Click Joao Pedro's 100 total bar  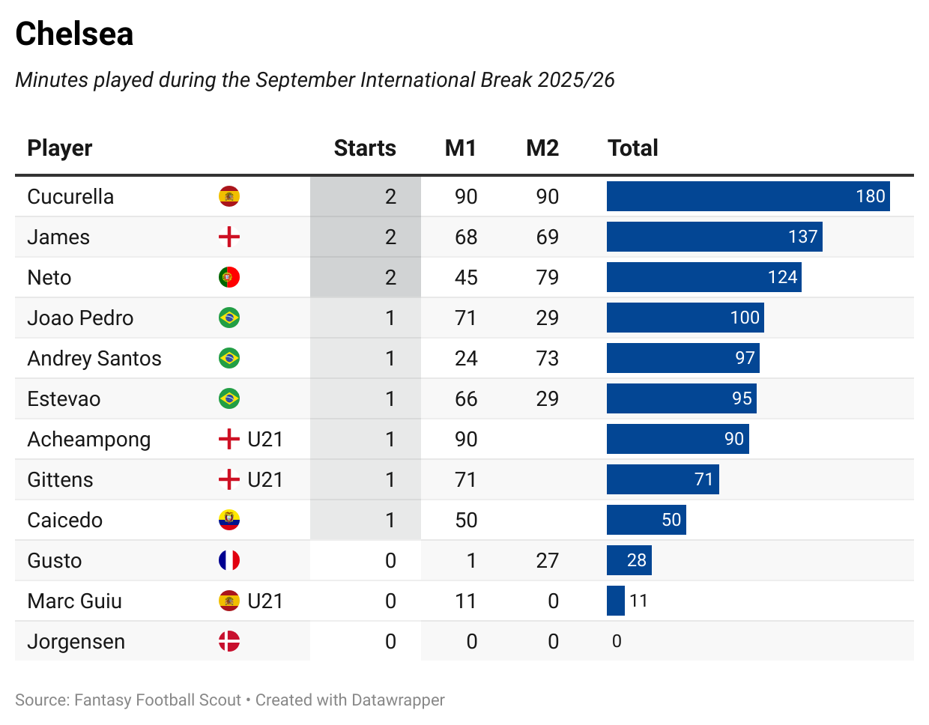click(x=685, y=318)
